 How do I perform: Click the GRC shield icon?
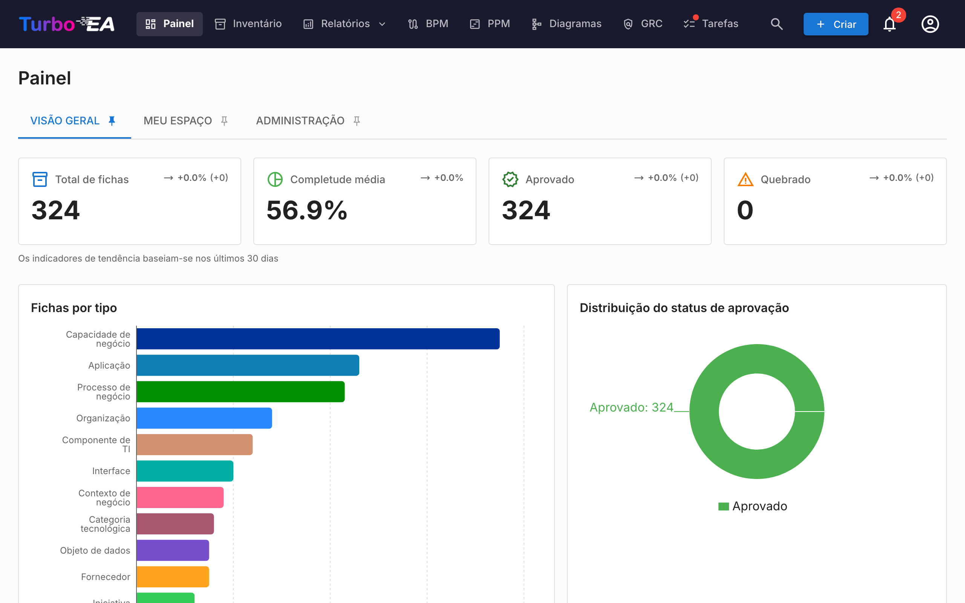click(x=628, y=24)
